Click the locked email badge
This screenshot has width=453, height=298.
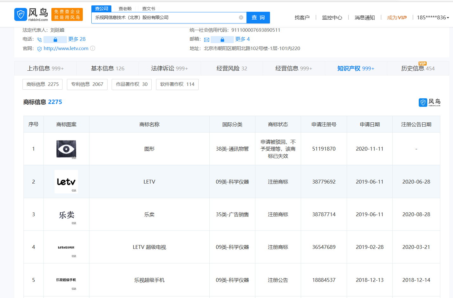tap(222, 40)
